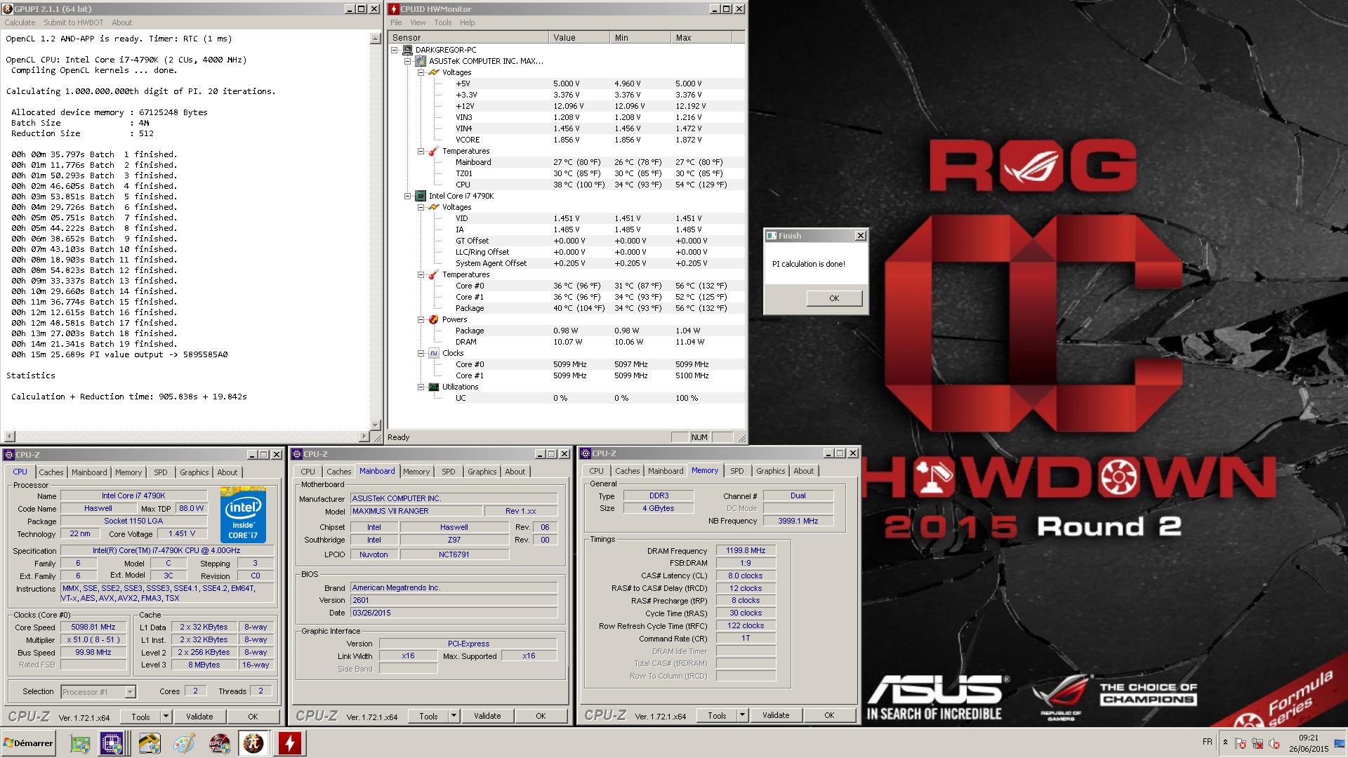Click the disconnected network tray icon
The width and height of the screenshot is (1348, 758).
[x=1257, y=743]
